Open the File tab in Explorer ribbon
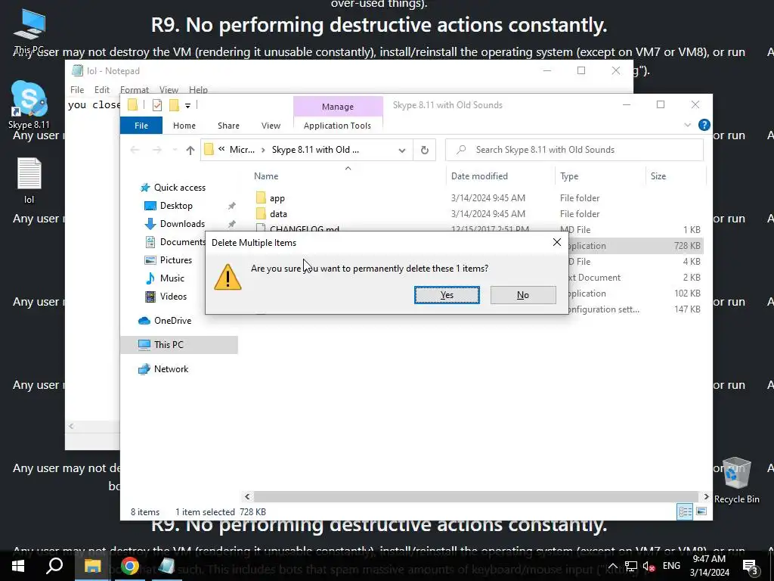The image size is (774, 581). (x=141, y=126)
